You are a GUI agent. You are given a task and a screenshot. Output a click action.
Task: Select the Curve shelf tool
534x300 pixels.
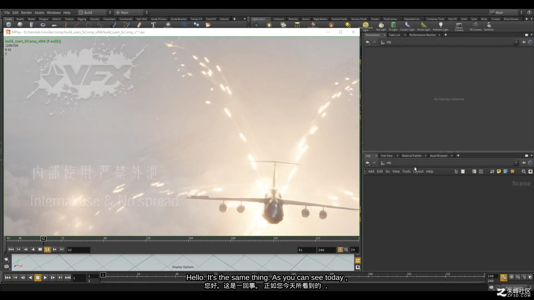[100, 25]
